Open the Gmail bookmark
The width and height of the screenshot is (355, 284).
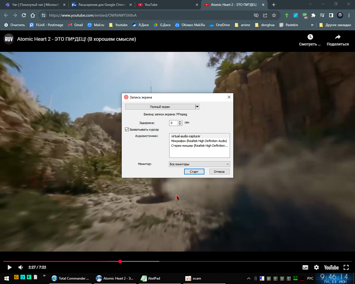tap(75, 25)
